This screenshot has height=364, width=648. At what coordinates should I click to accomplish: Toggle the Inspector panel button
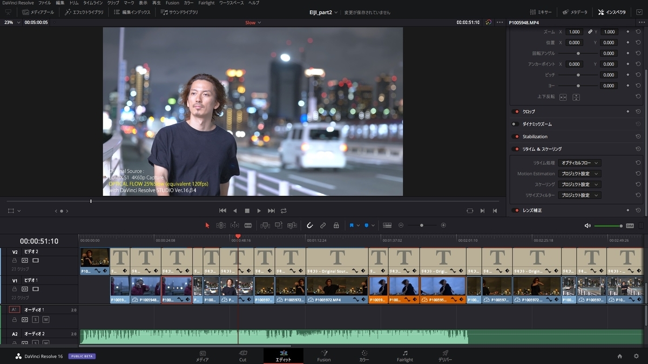point(612,12)
